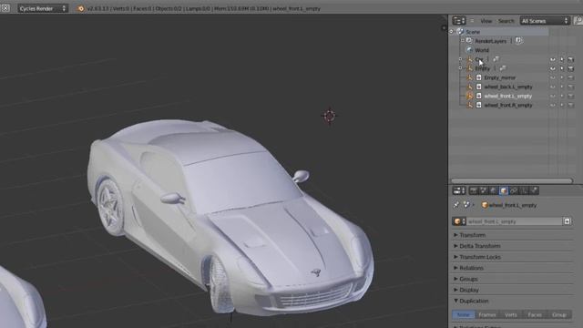The image size is (583, 328).
Task: Toggle visibility eye for Empty_mirror
Action: click(553, 77)
